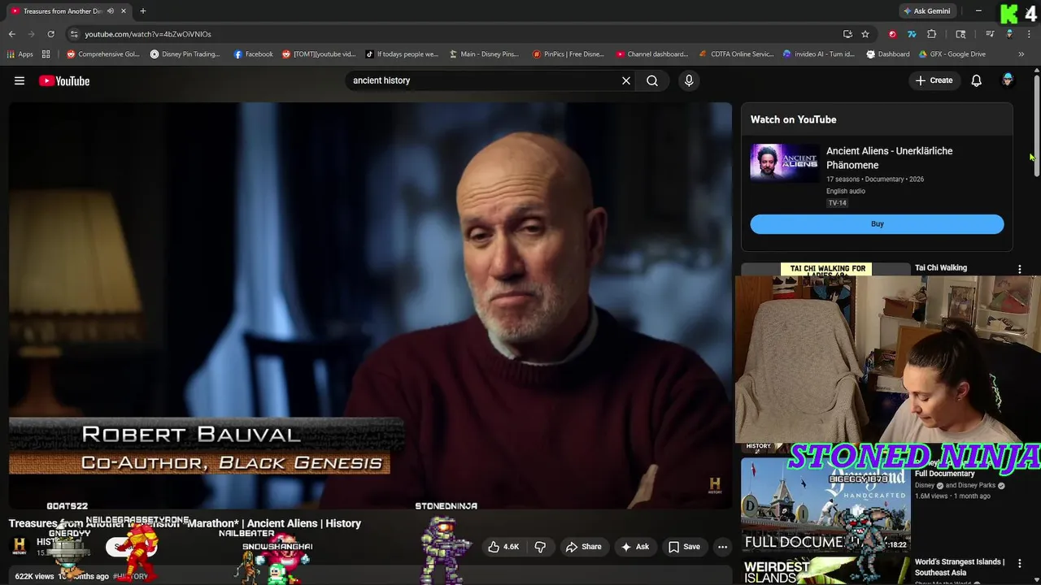Bookmark this page with star icon
The image size is (1041, 585).
[865, 34]
